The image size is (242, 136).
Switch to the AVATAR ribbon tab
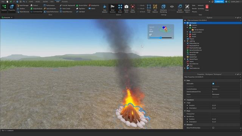[x=45, y=2]
